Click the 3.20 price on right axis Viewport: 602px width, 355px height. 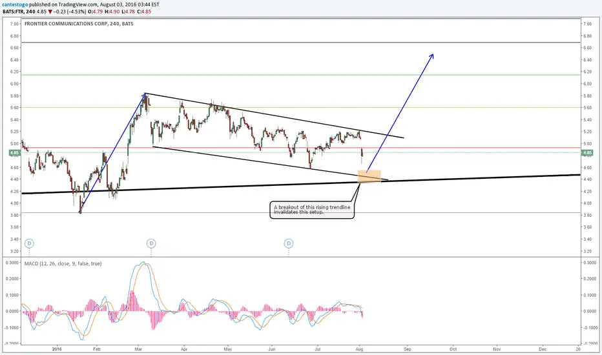pos(587,251)
